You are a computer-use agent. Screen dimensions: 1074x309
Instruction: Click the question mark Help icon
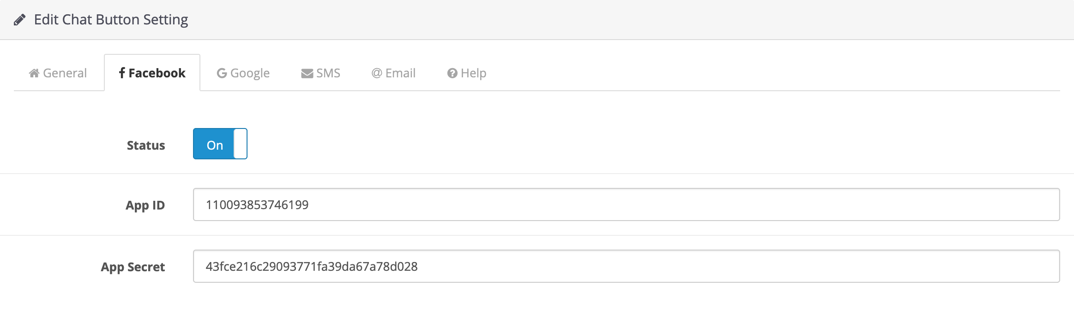(452, 73)
